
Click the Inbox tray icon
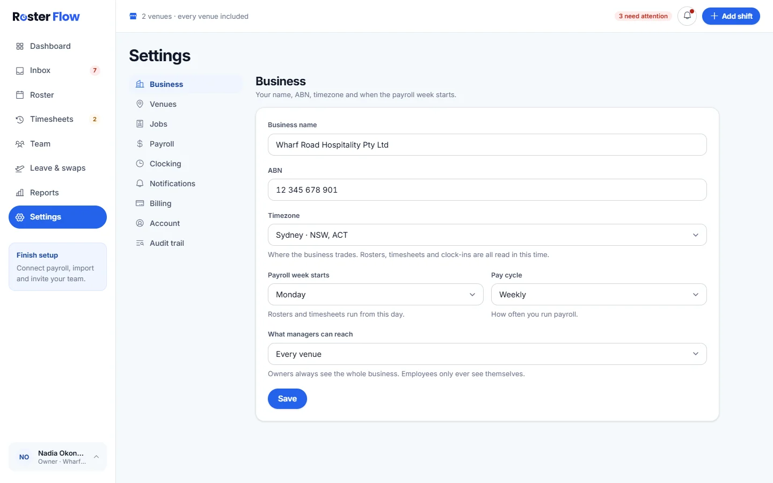click(x=20, y=70)
